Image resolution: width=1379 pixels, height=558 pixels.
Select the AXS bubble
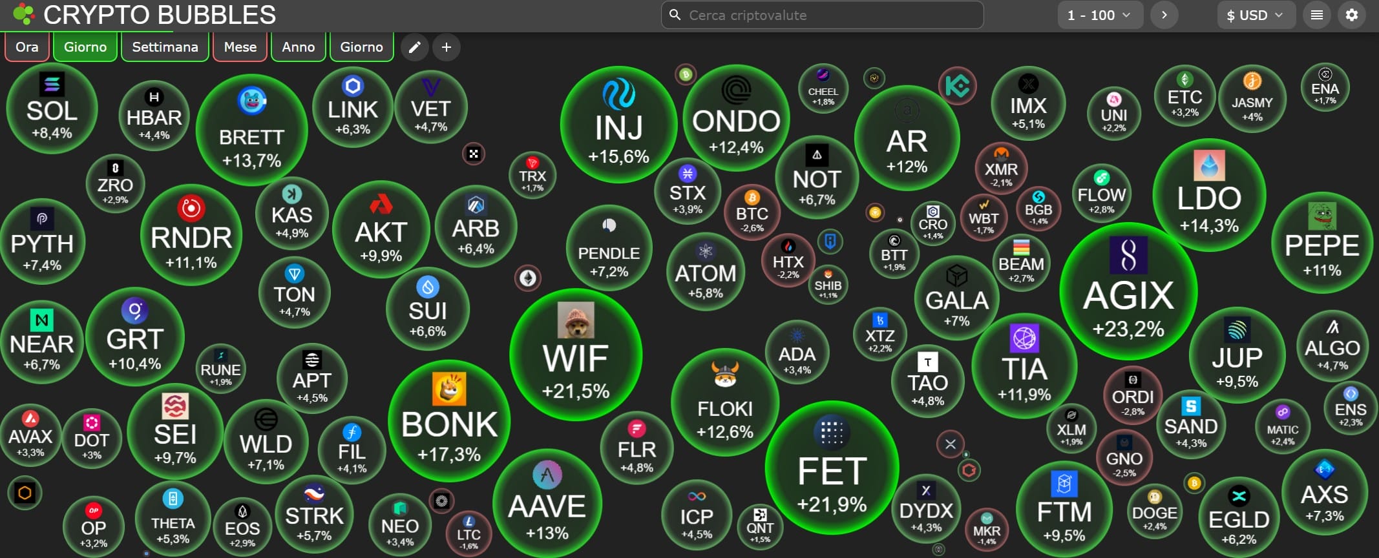pos(1324,492)
